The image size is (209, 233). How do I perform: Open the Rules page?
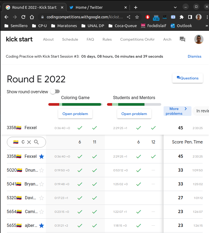pos(107,39)
